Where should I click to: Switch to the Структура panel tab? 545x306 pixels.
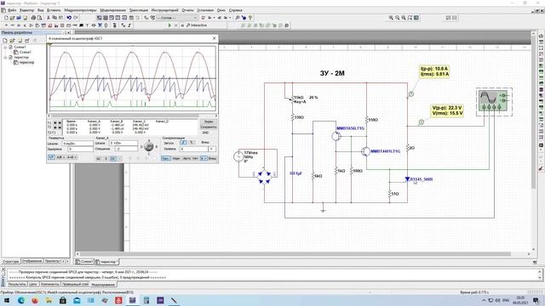(10, 261)
